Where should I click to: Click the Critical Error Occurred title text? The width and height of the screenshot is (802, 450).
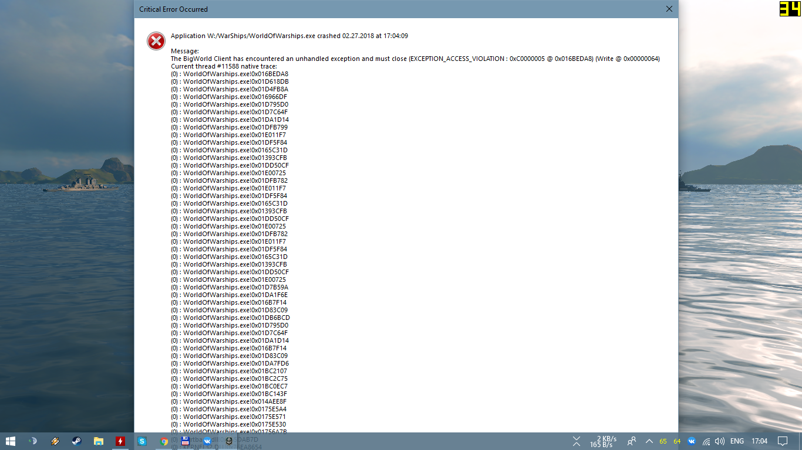pos(173,9)
